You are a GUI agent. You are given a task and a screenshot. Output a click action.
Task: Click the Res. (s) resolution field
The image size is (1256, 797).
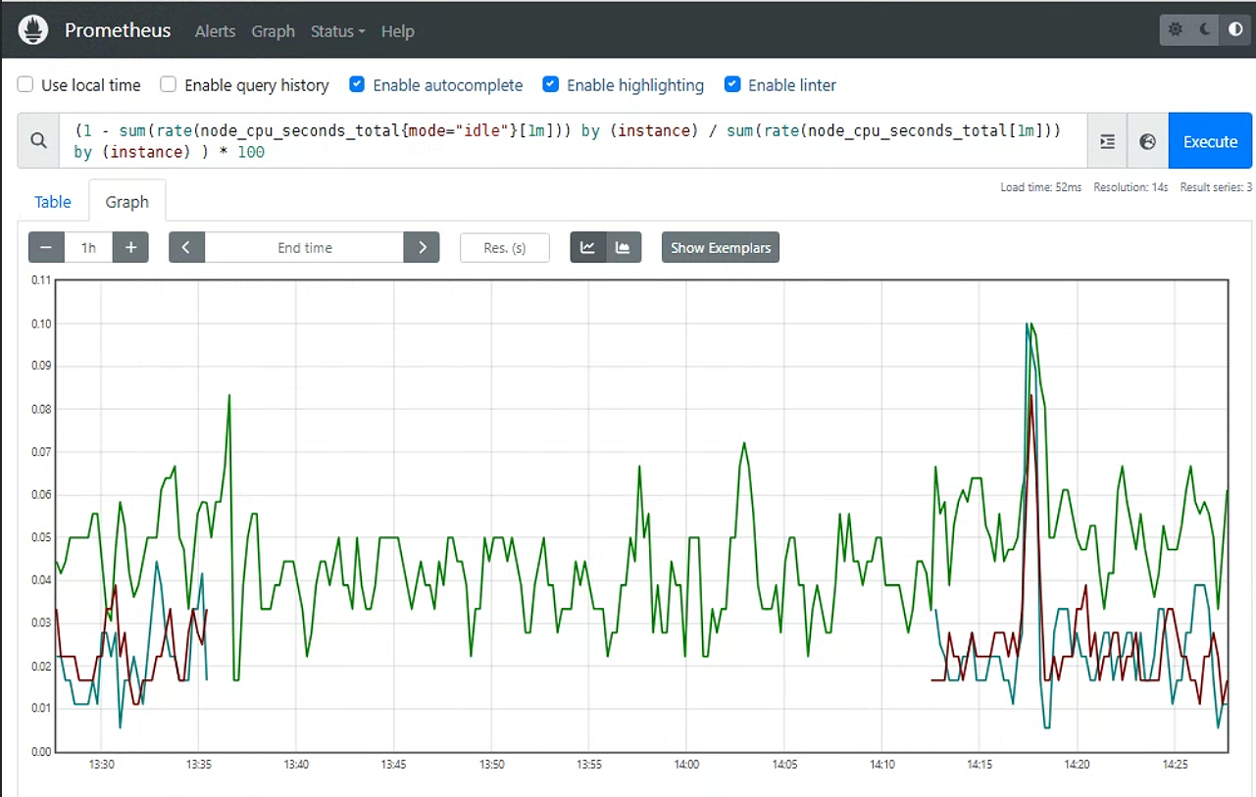(x=505, y=247)
